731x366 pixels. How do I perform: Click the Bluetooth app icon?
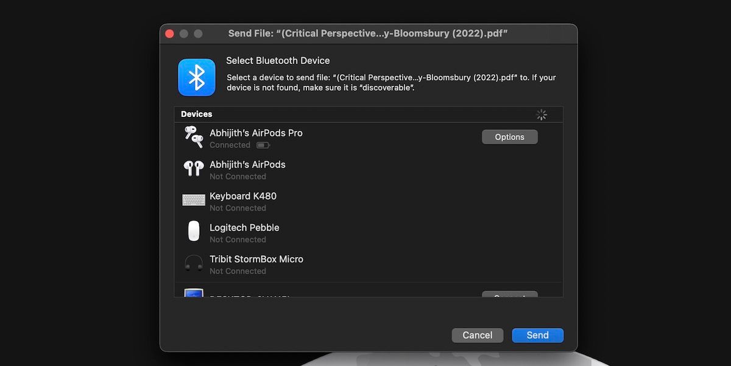(196, 77)
